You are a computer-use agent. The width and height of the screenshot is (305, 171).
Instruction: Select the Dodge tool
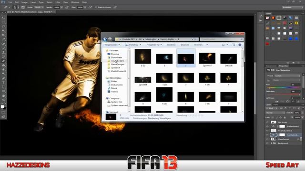3,74
